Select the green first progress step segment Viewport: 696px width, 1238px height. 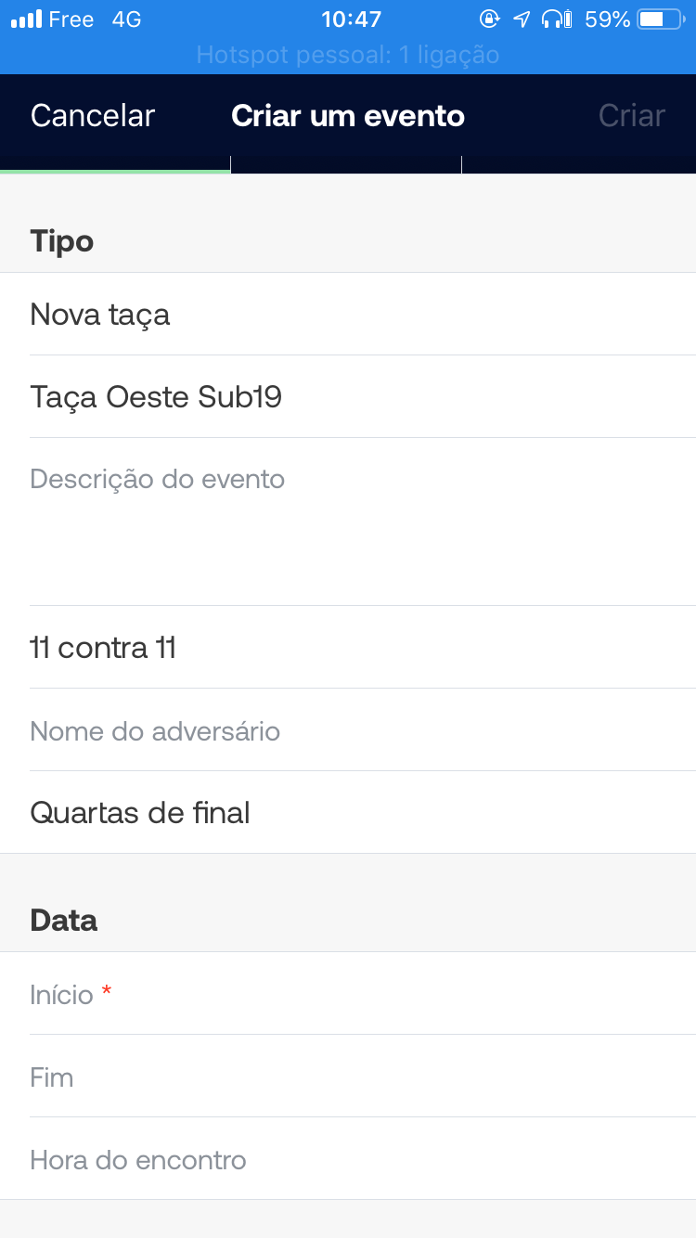point(115,171)
